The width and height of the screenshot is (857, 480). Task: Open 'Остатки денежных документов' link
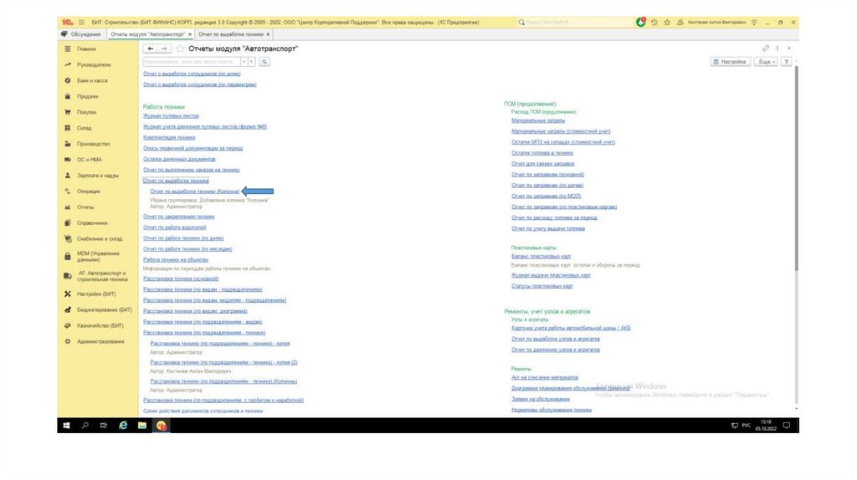click(x=179, y=160)
